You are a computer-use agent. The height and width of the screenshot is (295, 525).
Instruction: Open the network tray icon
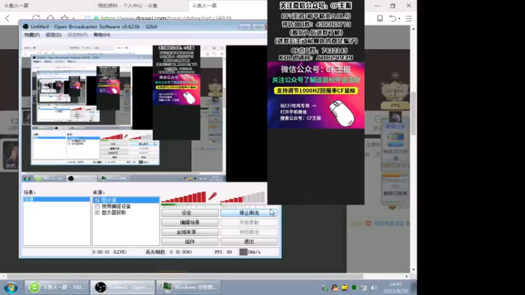coord(364,288)
